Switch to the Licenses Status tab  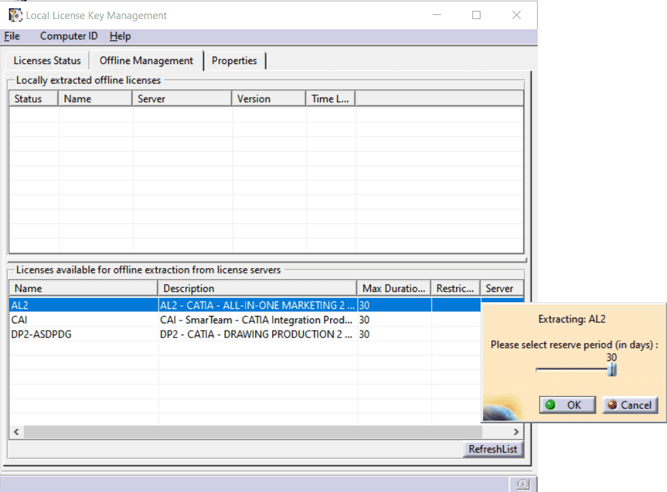tap(47, 61)
